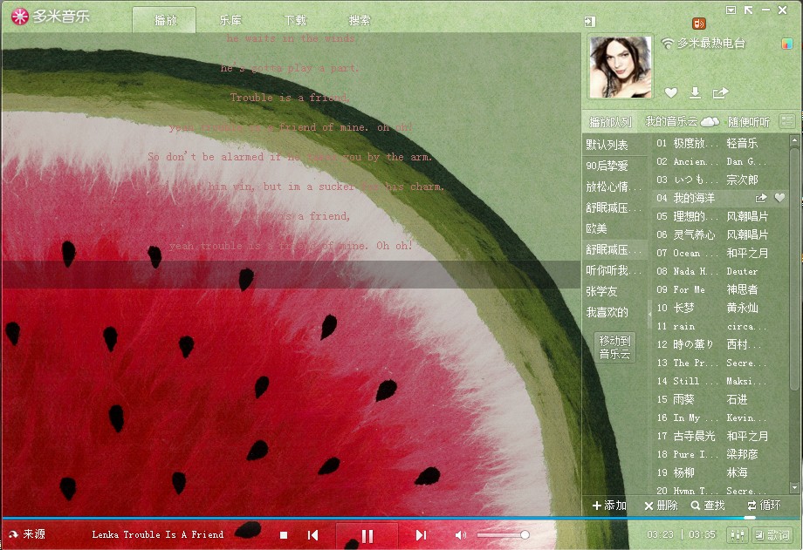The height and width of the screenshot is (550, 803).
Task: Stop playback with the stop button
Action: (x=283, y=535)
